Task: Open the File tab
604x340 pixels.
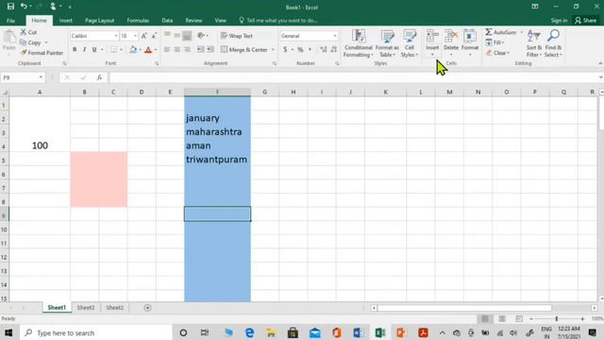Action: 10,21
